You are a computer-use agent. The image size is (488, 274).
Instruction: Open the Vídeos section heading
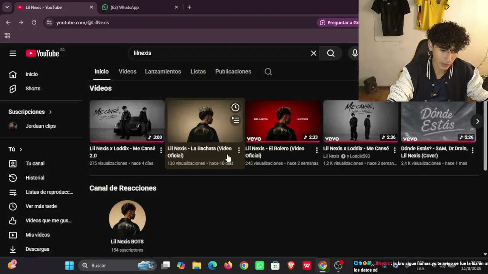point(101,88)
